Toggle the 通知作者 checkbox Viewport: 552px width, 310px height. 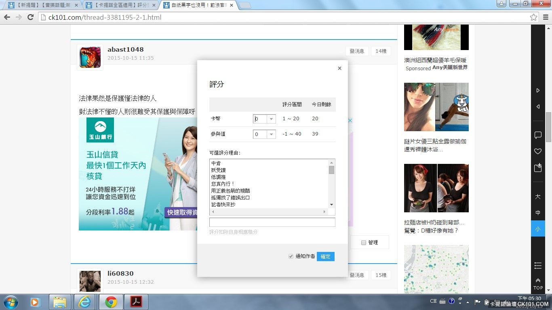click(x=291, y=256)
